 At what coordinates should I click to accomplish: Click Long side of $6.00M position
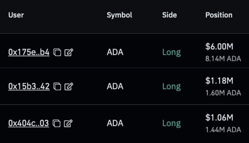(x=171, y=53)
